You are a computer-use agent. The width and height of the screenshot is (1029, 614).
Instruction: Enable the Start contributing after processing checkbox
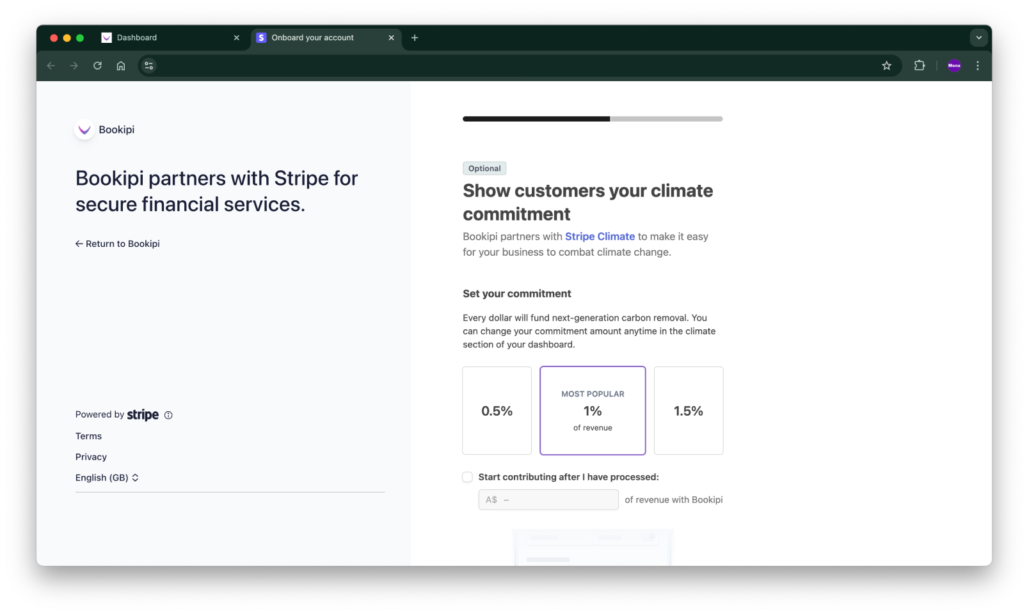(467, 476)
